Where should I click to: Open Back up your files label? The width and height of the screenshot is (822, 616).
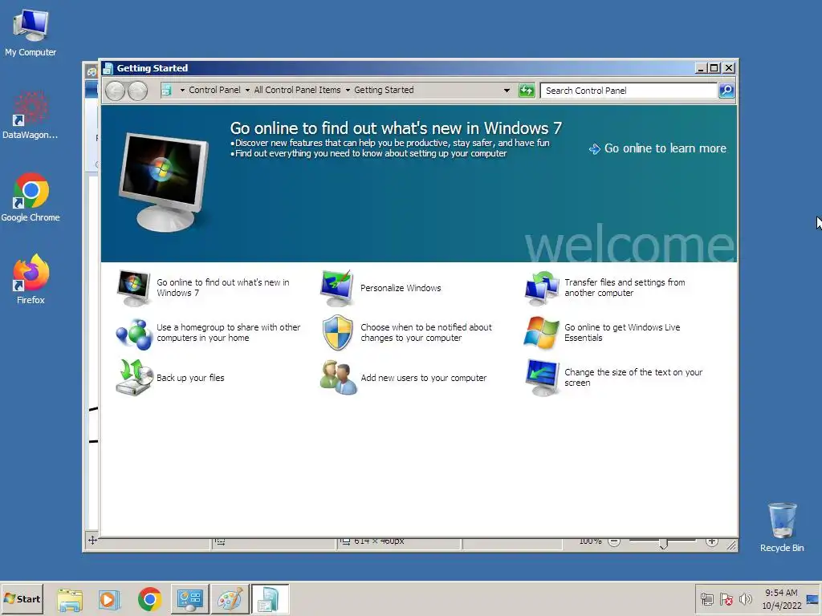(x=190, y=378)
